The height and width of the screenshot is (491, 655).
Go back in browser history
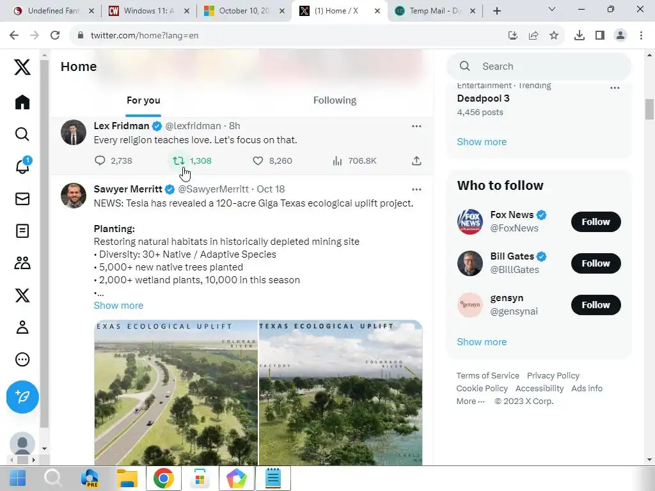[x=14, y=36]
